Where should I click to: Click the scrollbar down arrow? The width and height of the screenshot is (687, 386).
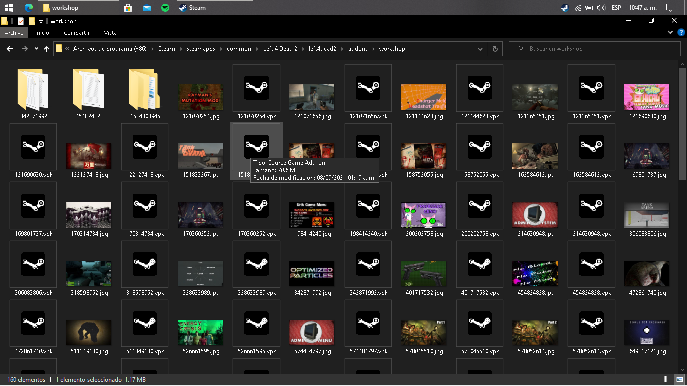[682, 370]
